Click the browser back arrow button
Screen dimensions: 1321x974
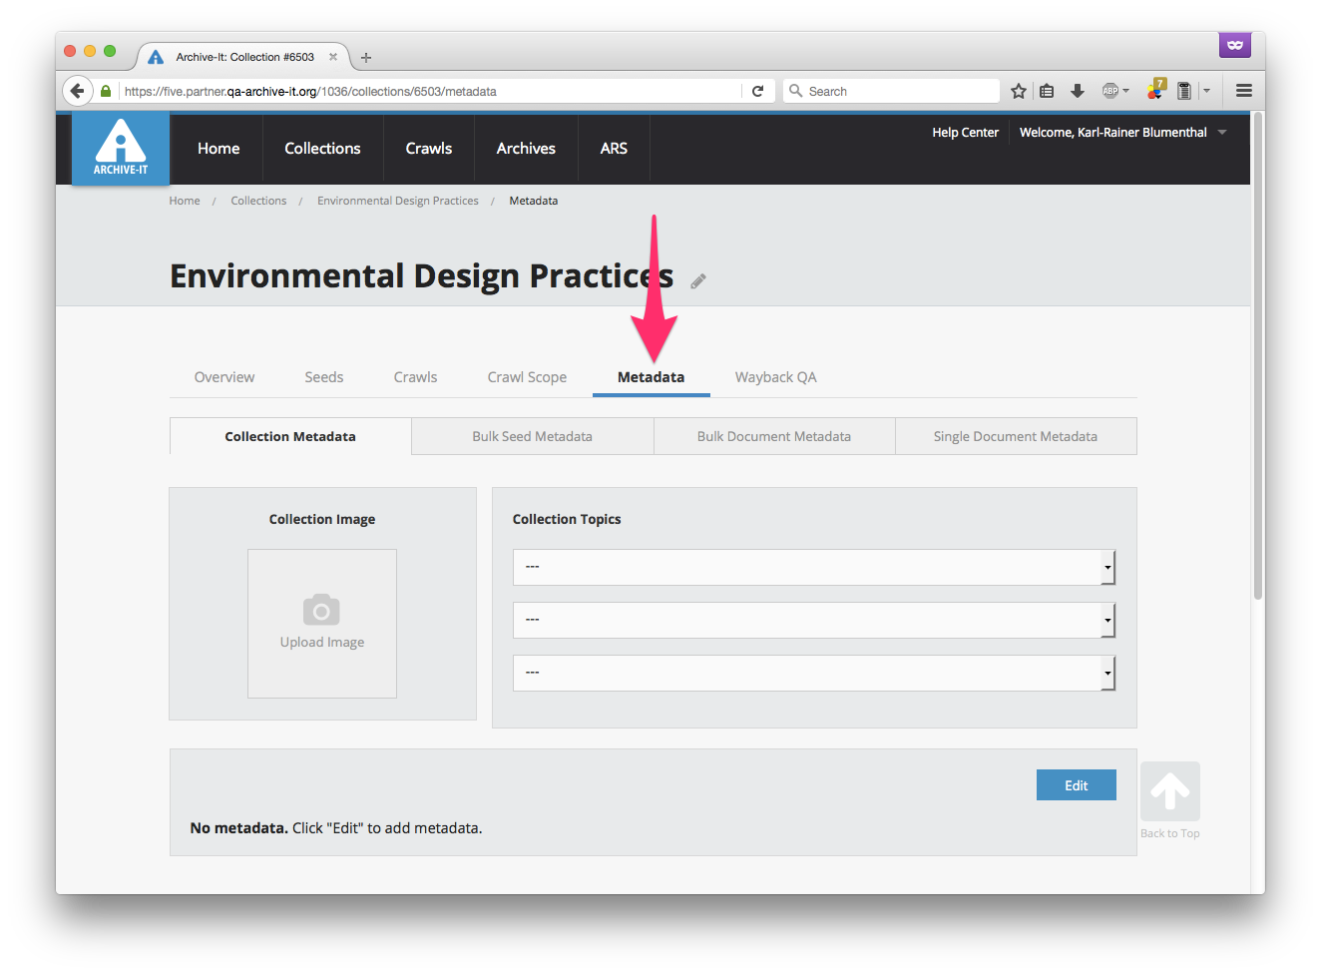(78, 91)
